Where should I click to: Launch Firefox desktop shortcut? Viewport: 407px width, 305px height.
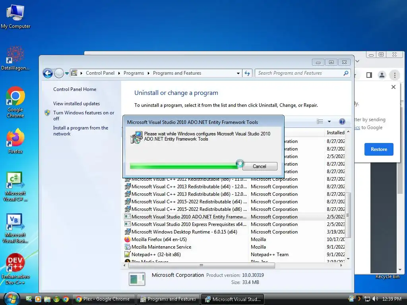(x=16, y=141)
